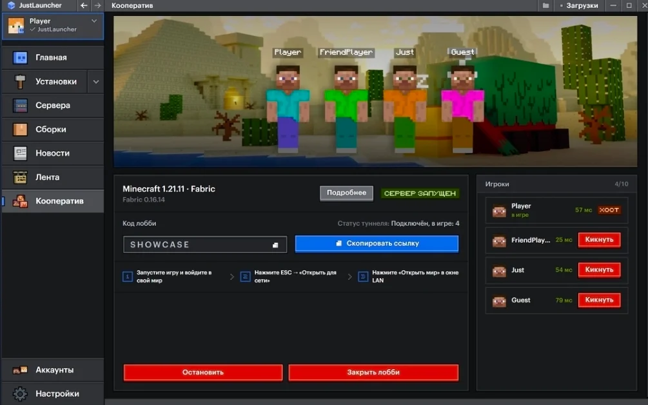Click Player's avatar in players list
Screen dimensions: 648x405
click(499, 211)
